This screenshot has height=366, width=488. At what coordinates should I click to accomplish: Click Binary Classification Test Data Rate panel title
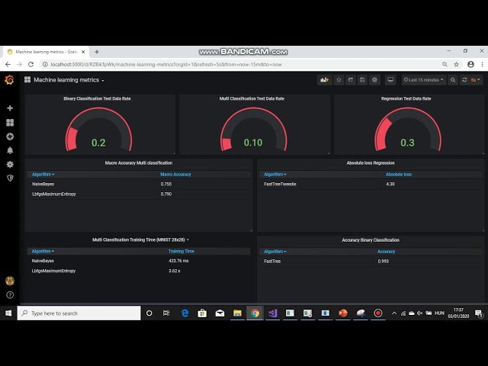coord(97,98)
